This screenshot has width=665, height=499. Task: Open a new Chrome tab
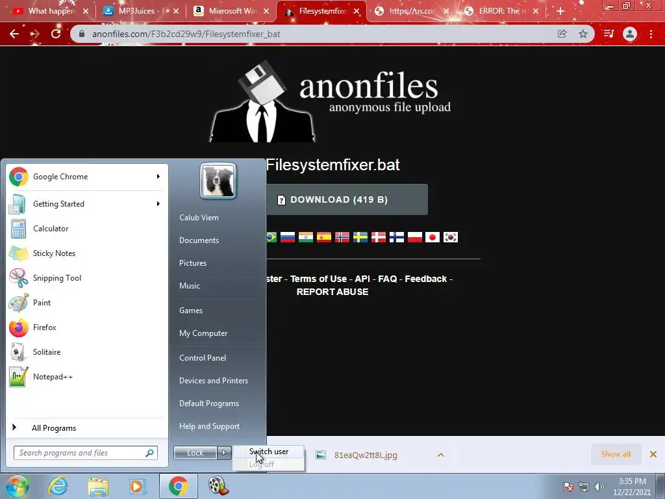coord(560,11)
